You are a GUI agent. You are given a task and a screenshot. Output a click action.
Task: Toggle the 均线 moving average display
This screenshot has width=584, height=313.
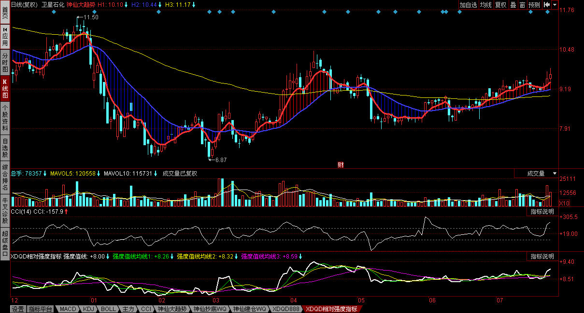(x=486, y=5)
